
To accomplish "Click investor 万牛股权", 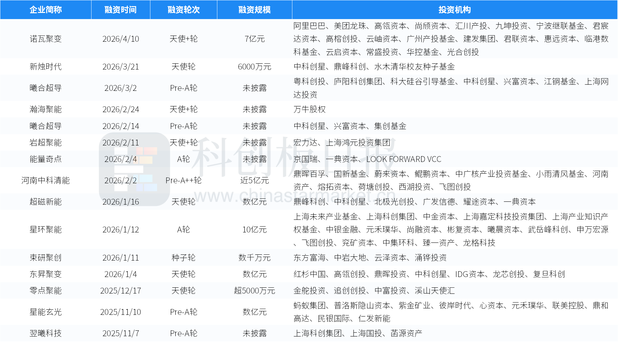I will click(x=309, y=109).
